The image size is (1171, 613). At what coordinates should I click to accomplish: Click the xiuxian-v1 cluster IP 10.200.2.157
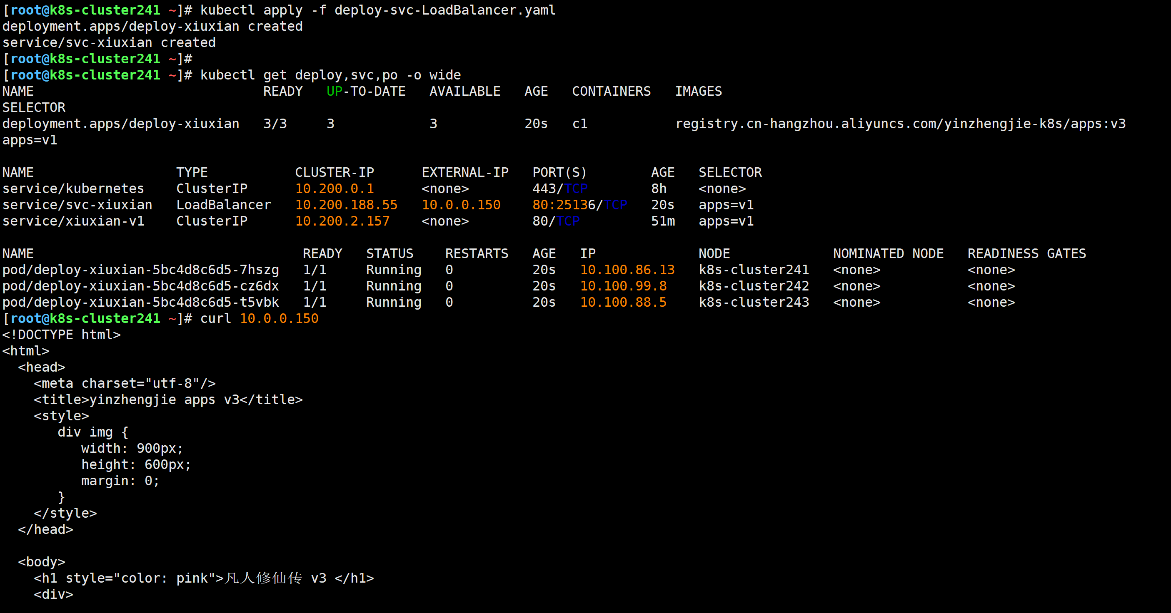click(x=342, y=221)
